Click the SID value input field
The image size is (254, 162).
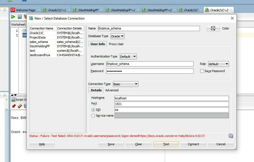click(172, 110)
